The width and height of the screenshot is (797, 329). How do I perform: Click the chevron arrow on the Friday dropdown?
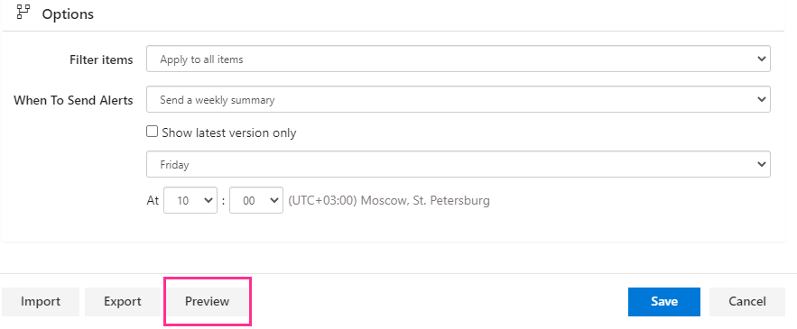click(x=761, y=164)
